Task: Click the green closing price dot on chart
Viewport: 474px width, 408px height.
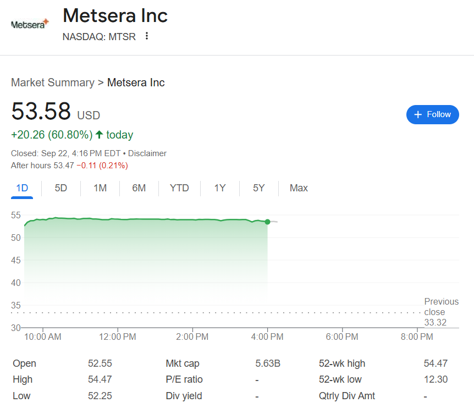Action: [267, 222]
